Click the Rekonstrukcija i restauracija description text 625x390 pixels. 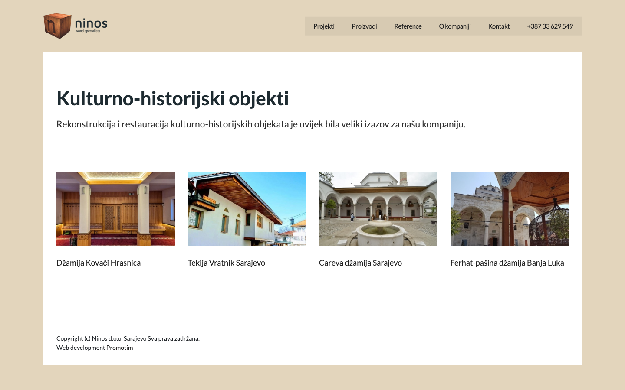point(261,124)
